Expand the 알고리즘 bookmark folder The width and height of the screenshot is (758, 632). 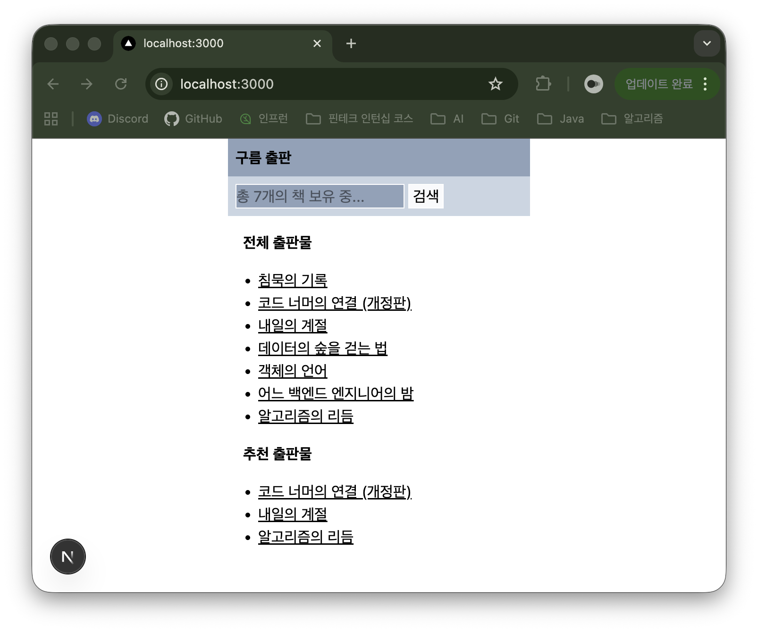[x=632, y=119]
